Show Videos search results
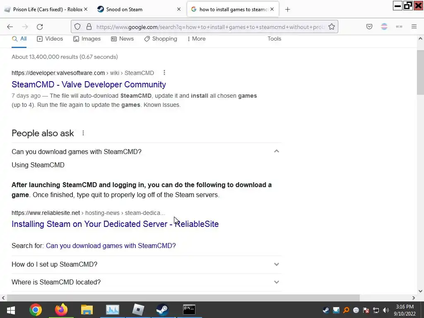This screenshot has width=424, height=318. pyautogui.click(x=50, y=39)
